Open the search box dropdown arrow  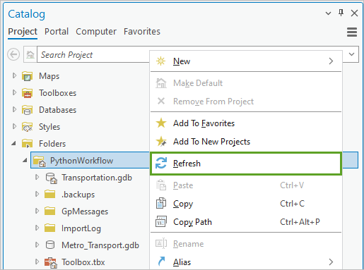click(x=351, y=54)
